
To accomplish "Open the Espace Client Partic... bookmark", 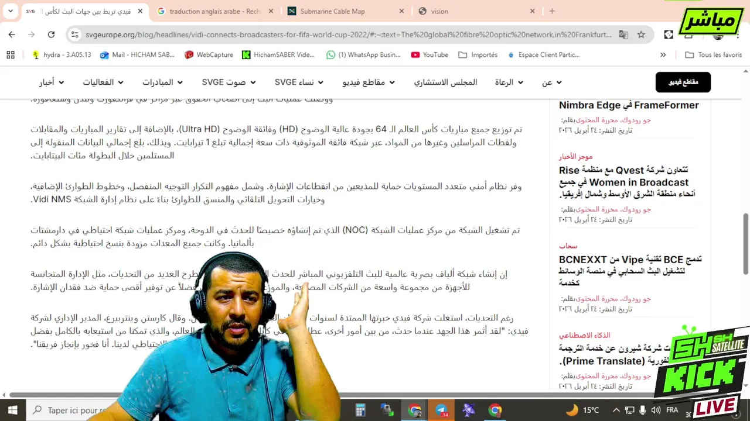I will [x=543, y=54].
